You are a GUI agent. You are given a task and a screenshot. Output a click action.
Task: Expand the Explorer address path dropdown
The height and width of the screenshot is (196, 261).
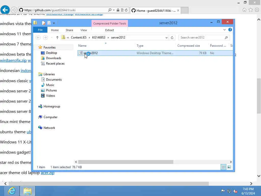166,38
